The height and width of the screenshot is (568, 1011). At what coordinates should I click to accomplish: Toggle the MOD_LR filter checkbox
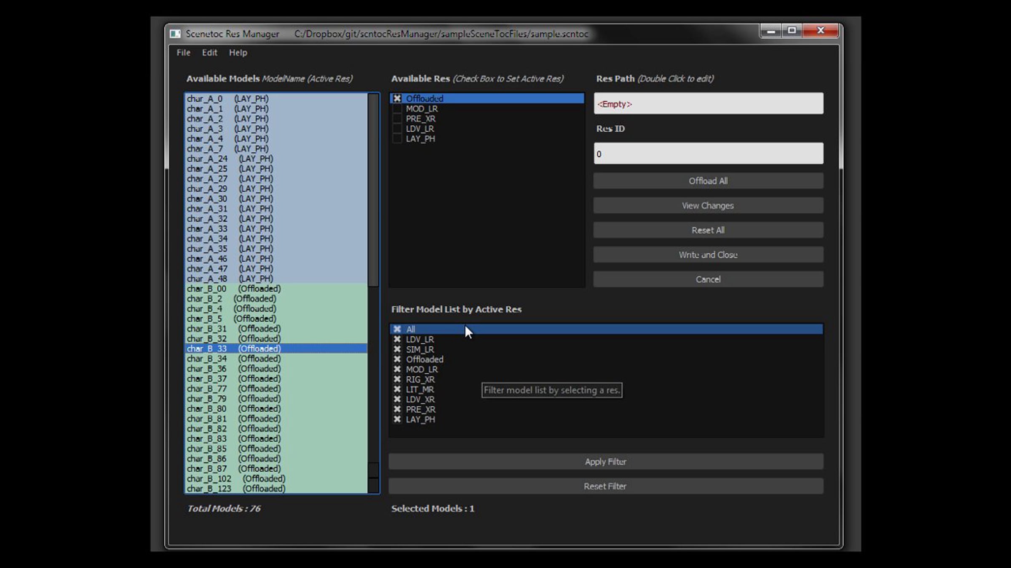point(397,369)
